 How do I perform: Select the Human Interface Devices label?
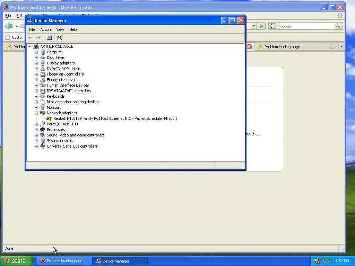click(x=68, y=85)
